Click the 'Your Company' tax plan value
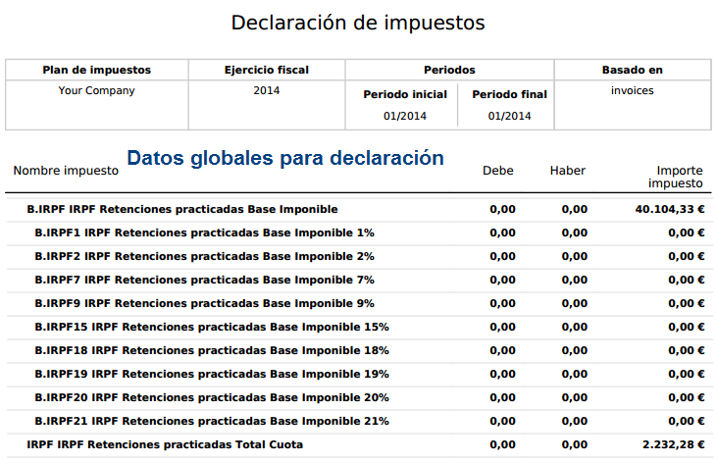Image resolution: width=717 pixels, height=462 pixels. 96,91
